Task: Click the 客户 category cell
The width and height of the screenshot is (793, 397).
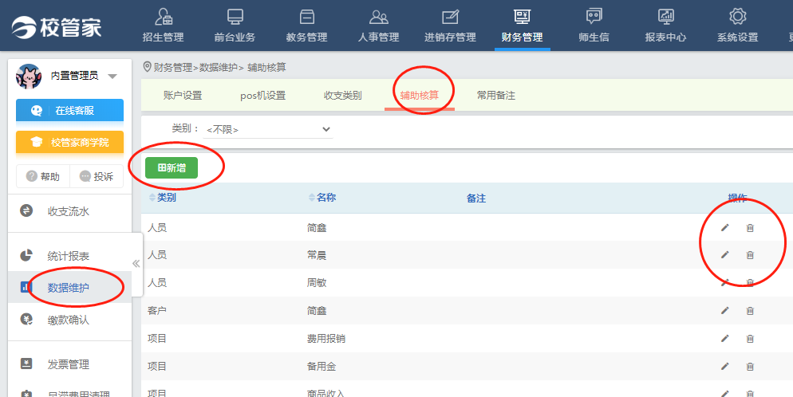Action: 157,311
